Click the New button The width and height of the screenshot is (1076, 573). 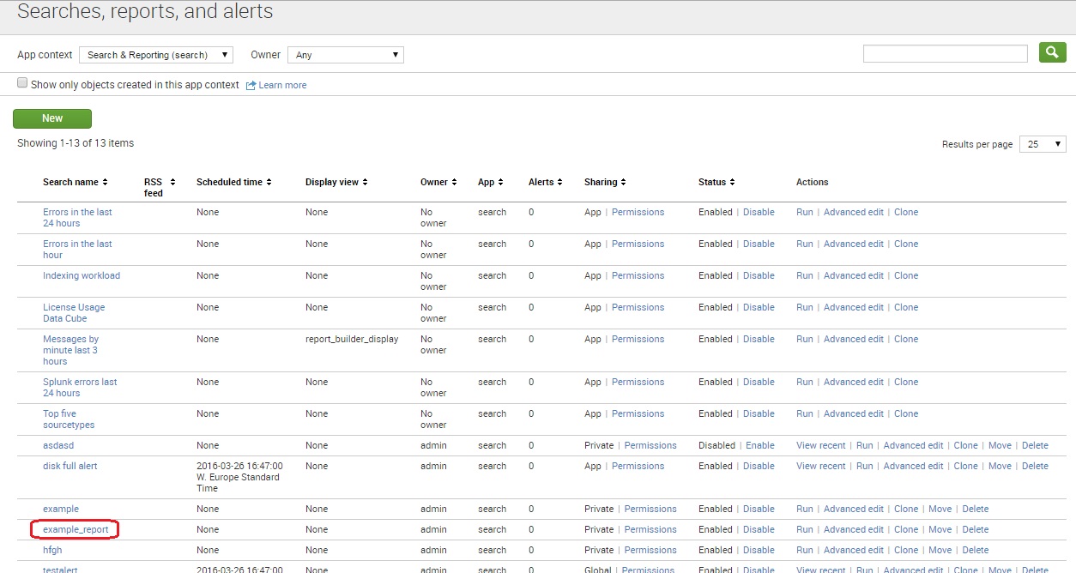51,118
